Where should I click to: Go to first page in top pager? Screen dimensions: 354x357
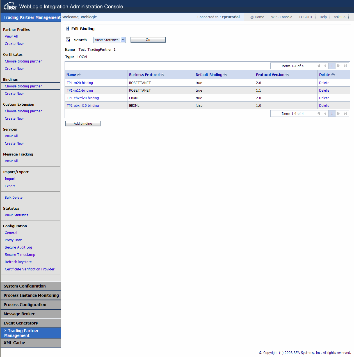318,66
